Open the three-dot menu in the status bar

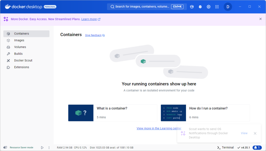49,147
